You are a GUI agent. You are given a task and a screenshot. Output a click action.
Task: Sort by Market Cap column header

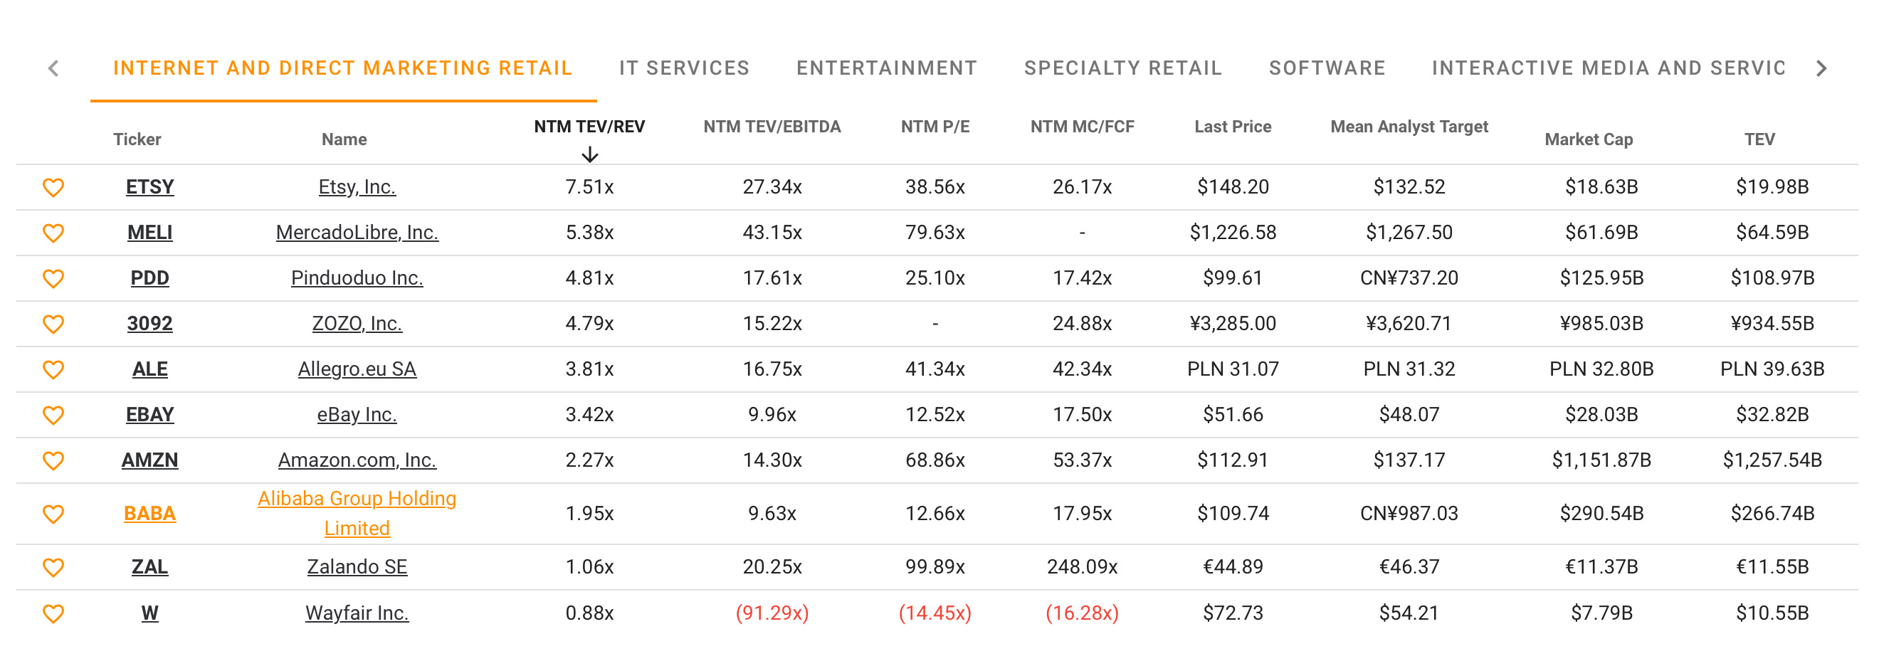(x=1588, y=139)
